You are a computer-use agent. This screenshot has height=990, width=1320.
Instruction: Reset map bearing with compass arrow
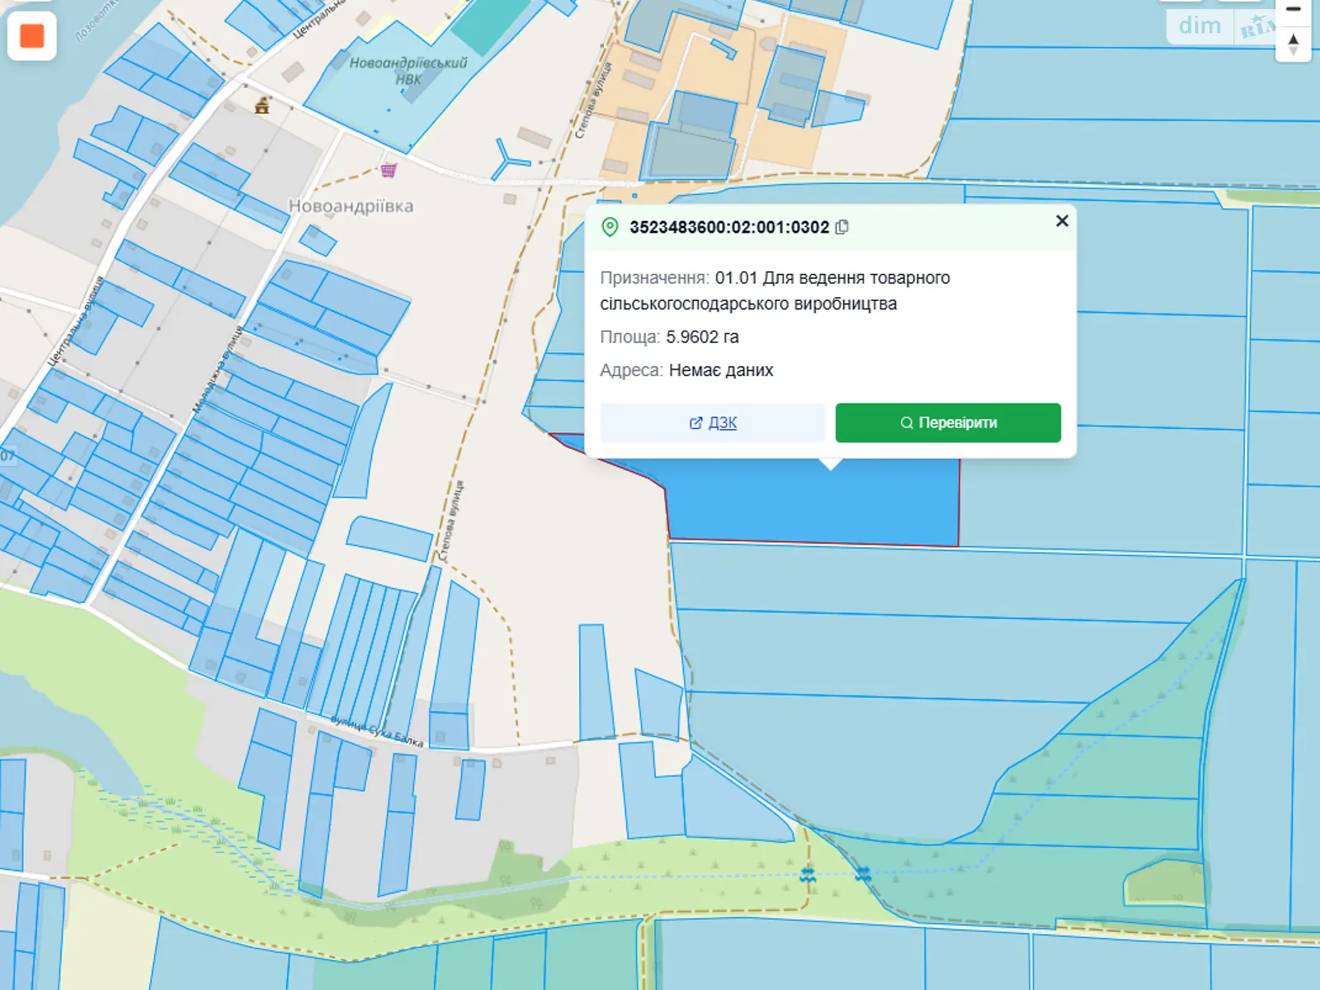tap(1293, 44)
